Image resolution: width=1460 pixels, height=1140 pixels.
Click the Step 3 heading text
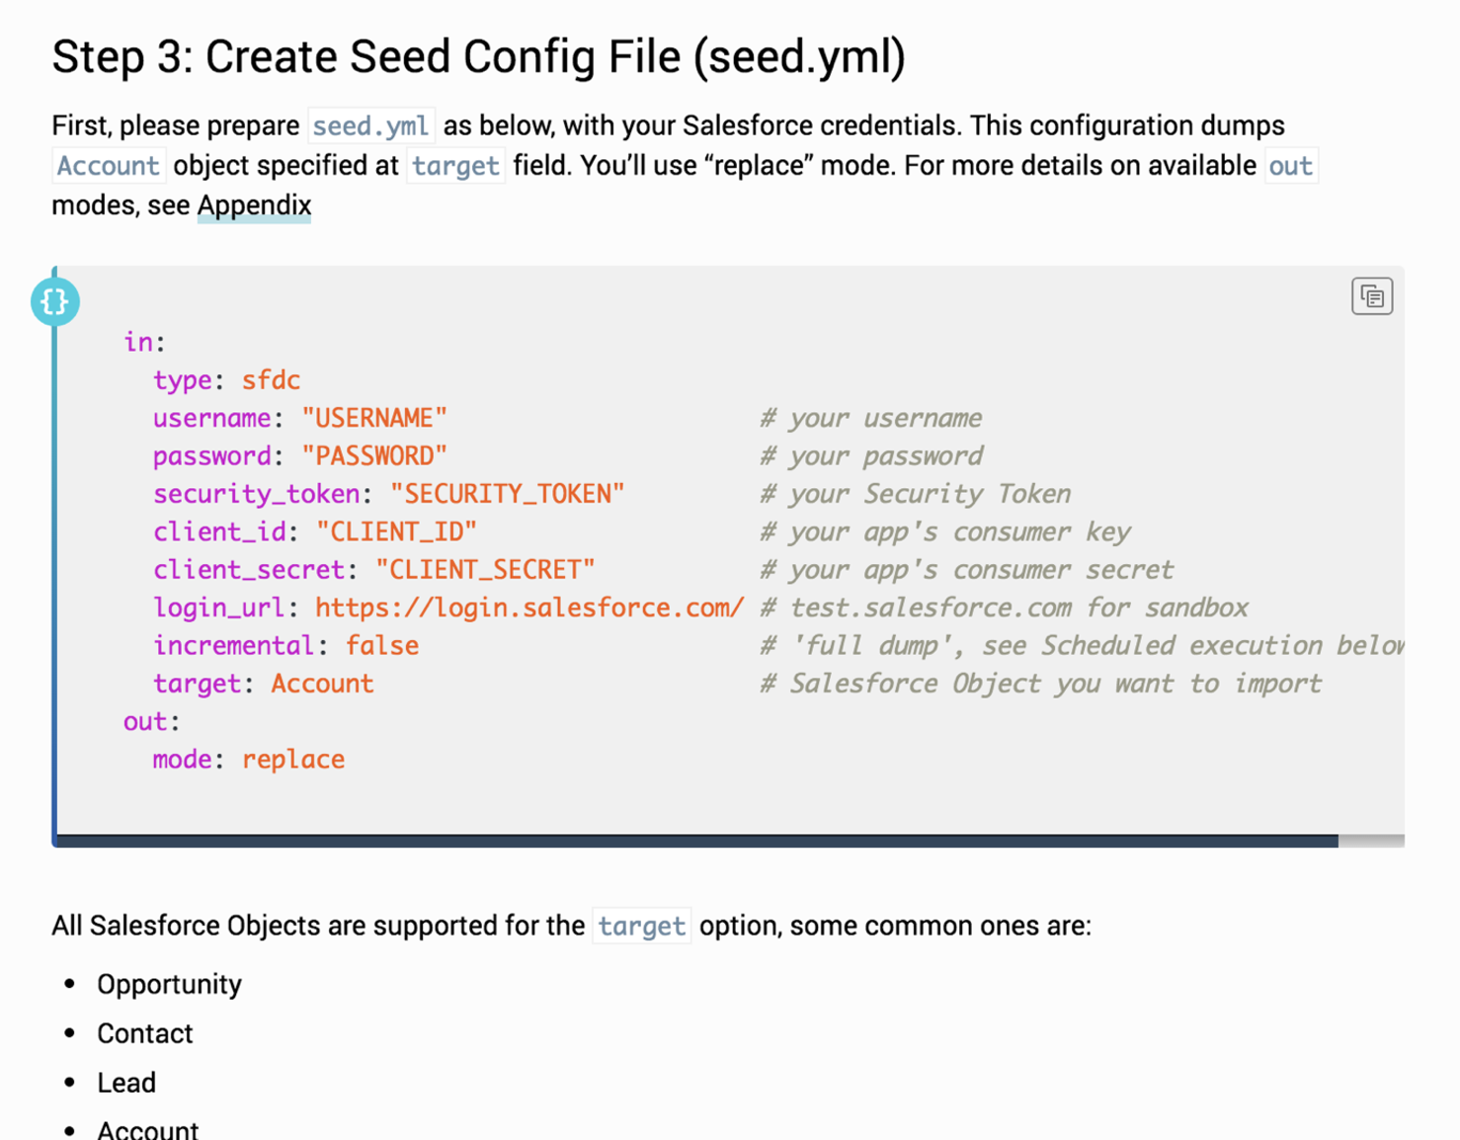pos(478,56)
